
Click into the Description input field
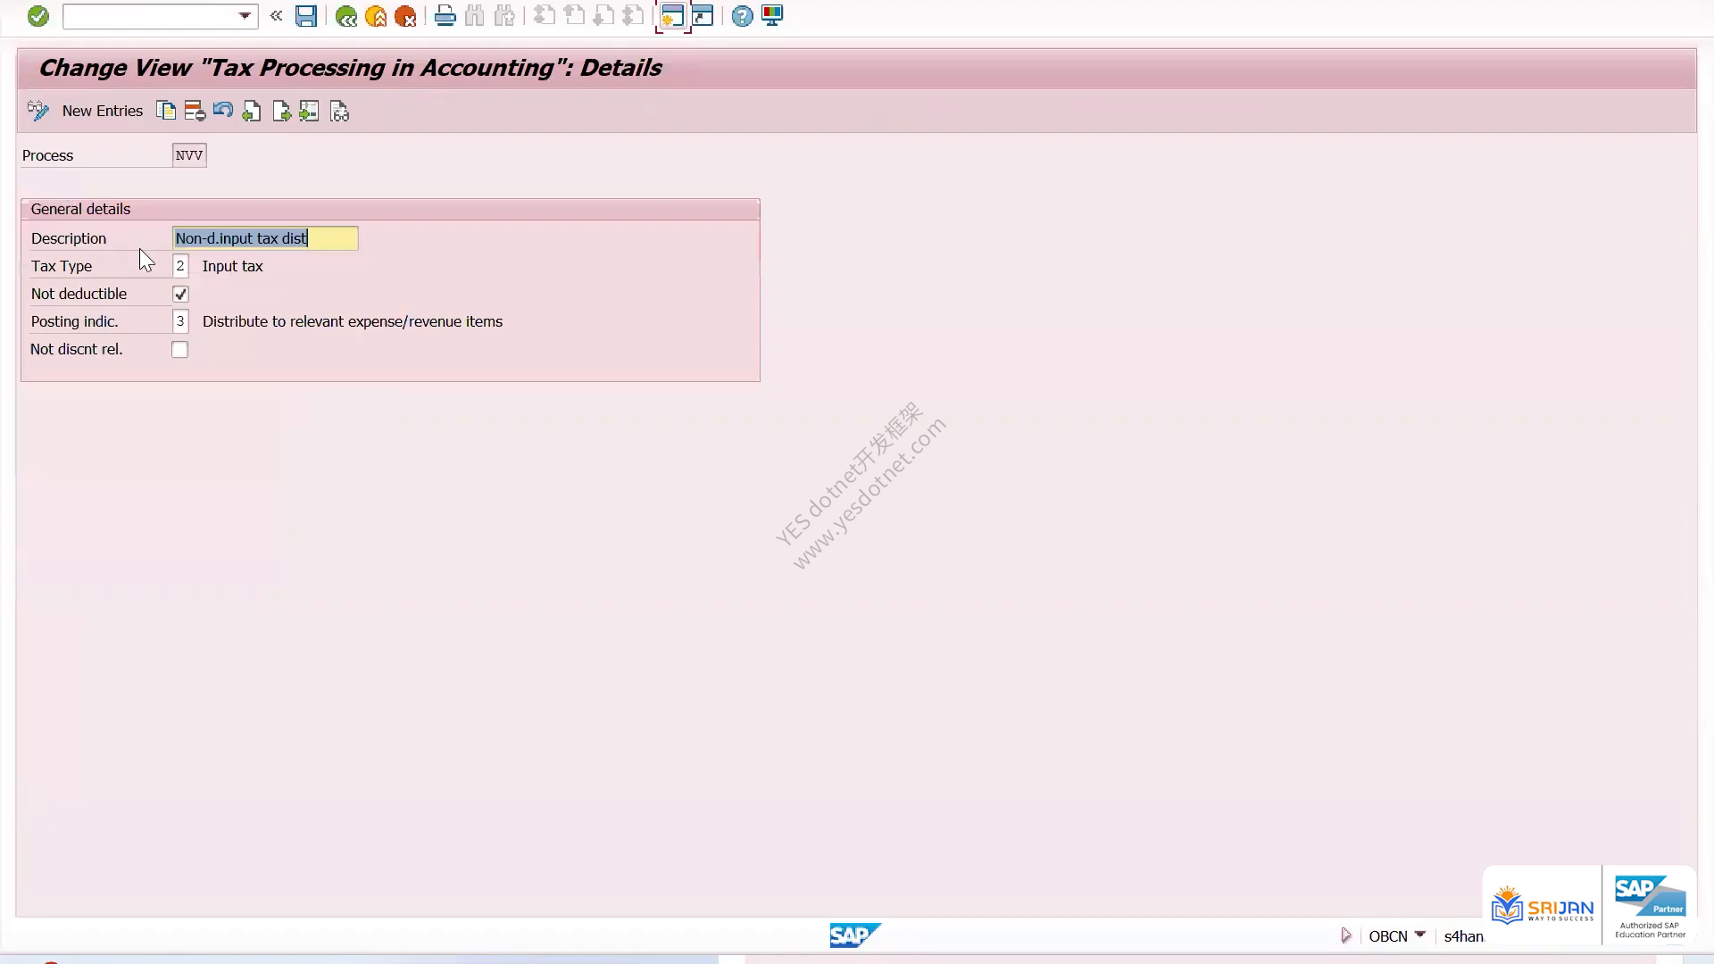click(x=265, y=238)
